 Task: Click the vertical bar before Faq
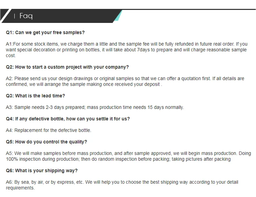[x=14, y=16]
